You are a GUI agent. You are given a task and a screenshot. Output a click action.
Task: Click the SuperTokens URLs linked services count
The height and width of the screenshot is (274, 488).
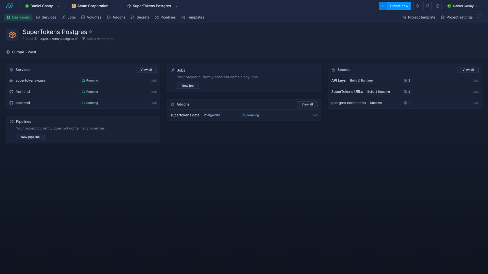point(407,92)
